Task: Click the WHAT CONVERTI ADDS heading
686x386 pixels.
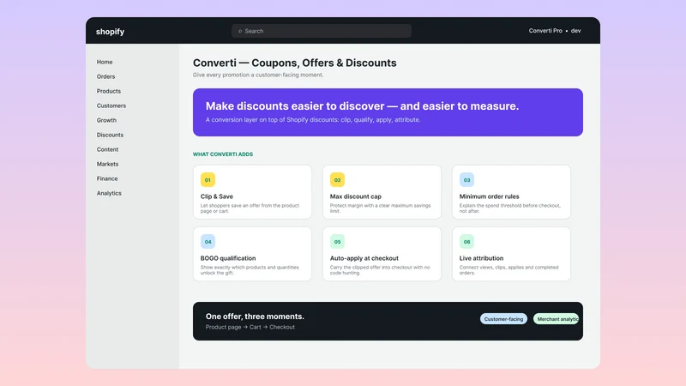Action: pyautogui.click(x=223, y=154)
